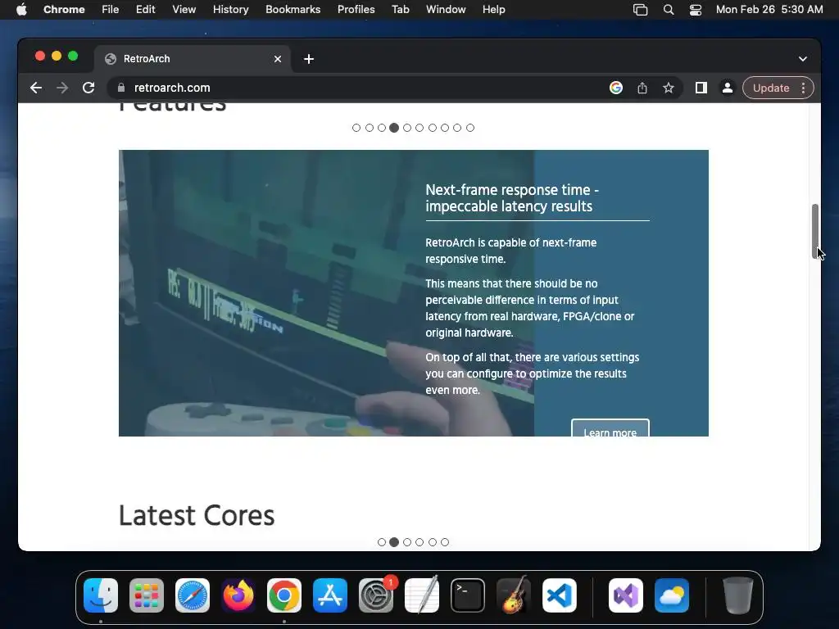Open the History menu

pyautogui.click(x=230, y=10)
